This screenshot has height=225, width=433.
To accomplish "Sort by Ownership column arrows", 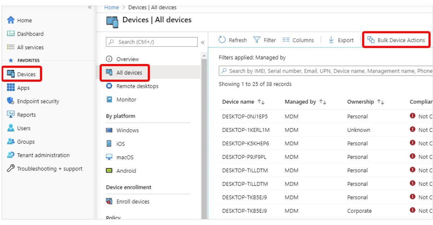I will coord(380,102).
